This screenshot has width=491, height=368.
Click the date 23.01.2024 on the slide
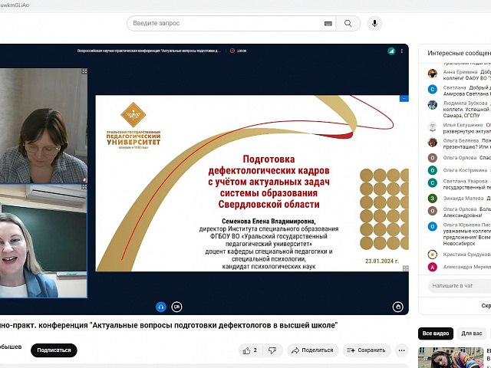(x=382, y=261)
